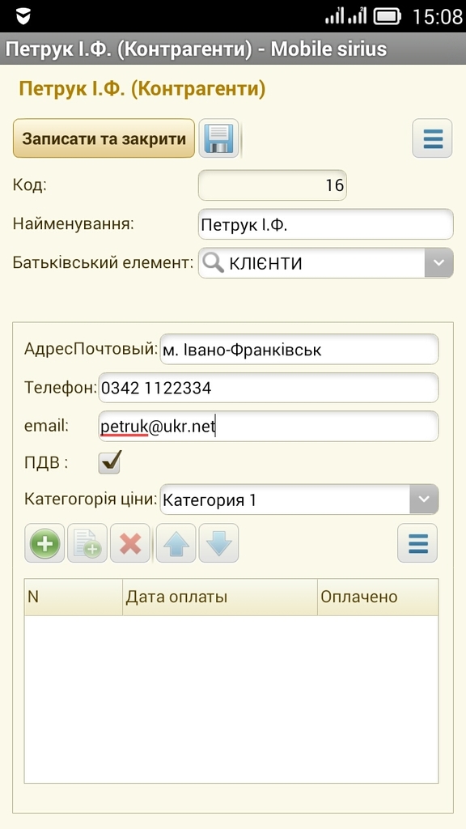Viewport: 466px width, 829px height.
Task: Open the payment table menu icon
Action: [417, 543]
